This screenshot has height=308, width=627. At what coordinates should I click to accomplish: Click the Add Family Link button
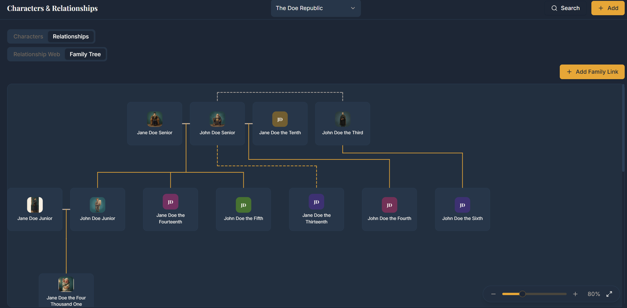tap(592, 72)
